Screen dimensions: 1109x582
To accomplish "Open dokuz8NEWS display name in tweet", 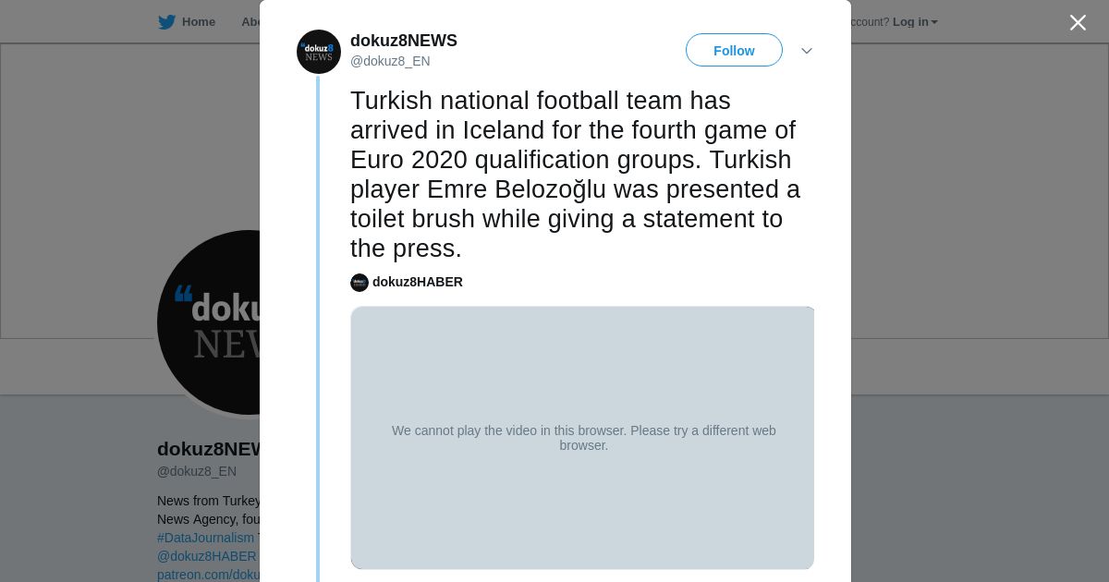I will coord(404,41).
